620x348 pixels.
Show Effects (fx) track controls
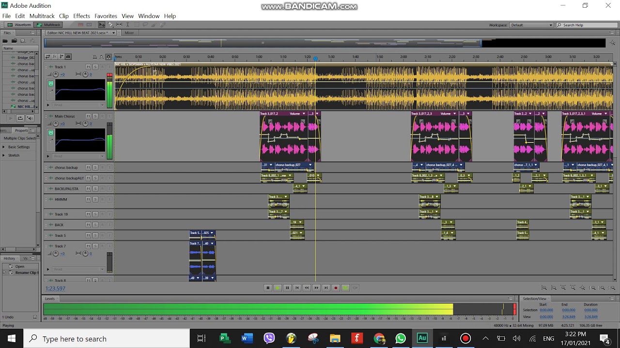tap(55, 57)
